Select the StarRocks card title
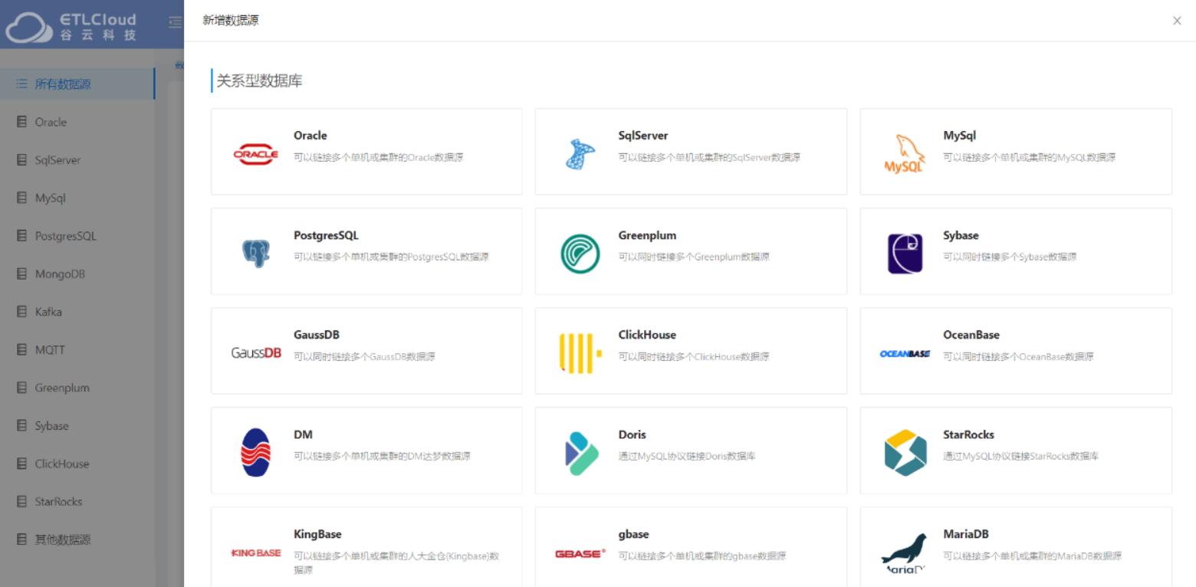This screenshot has width=1196, height=587. (x=968, y=435)
